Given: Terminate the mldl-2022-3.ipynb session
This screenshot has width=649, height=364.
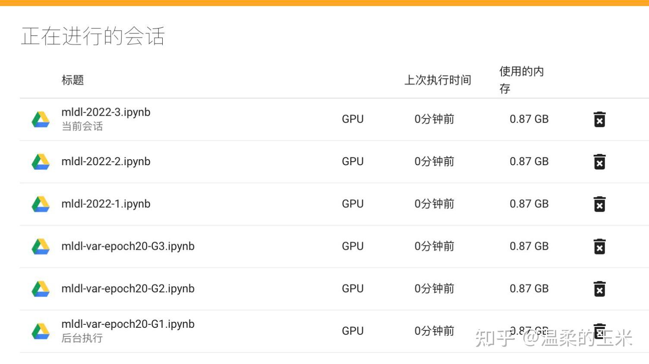Looking at the screenshot, I should (599, 119).
